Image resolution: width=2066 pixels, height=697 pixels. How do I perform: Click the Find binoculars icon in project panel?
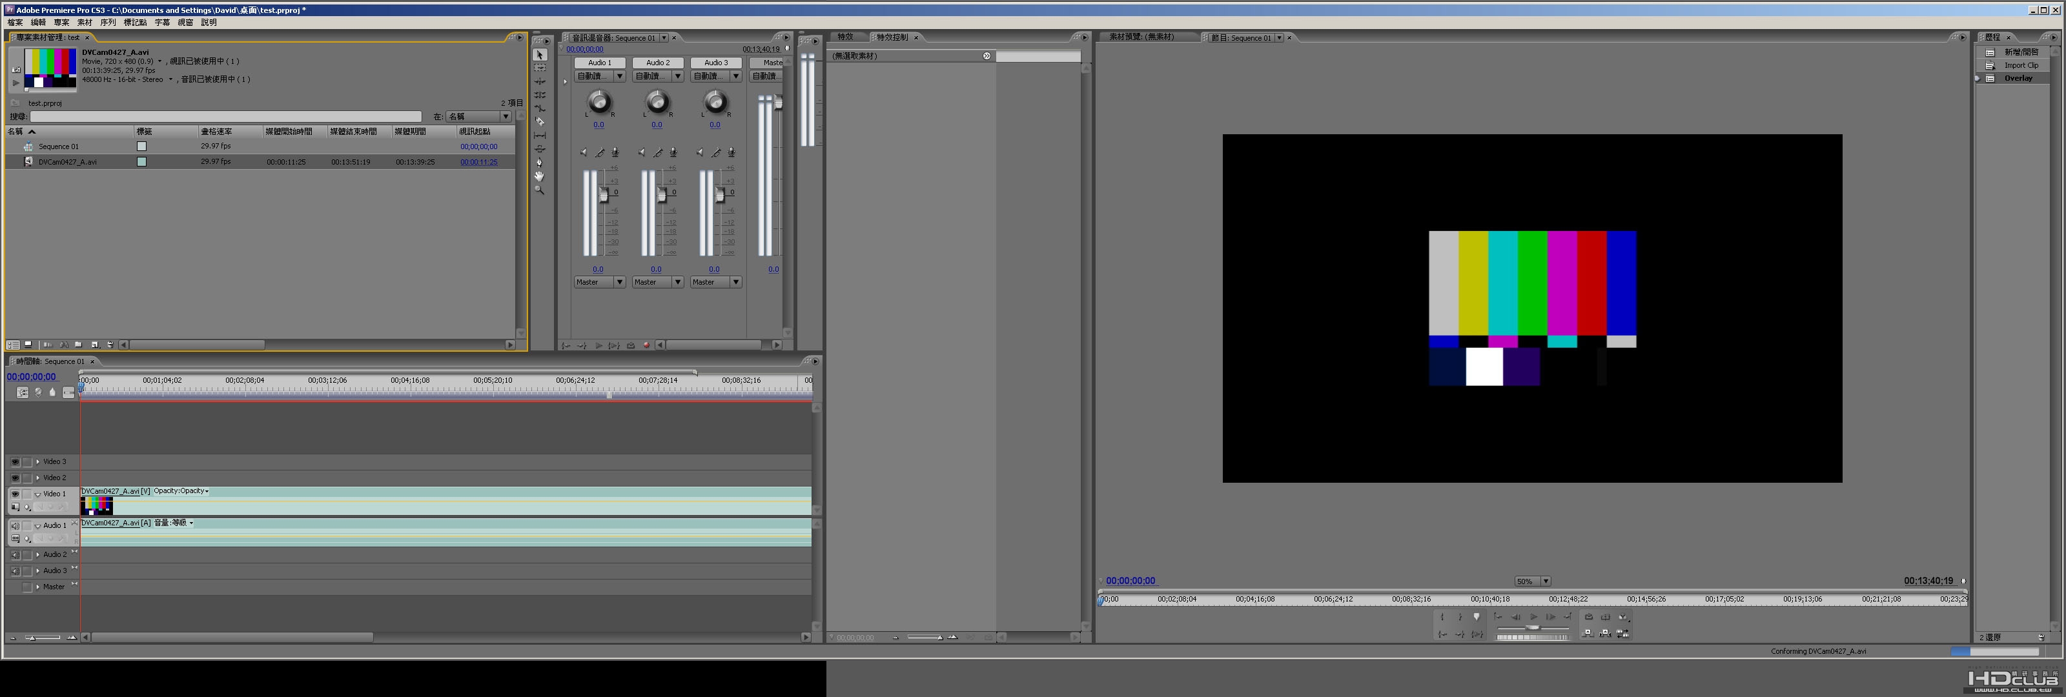pos(63,345)
